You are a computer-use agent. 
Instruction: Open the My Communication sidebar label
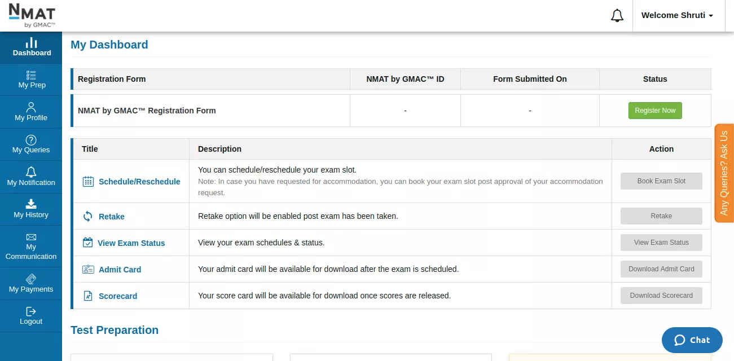31,252
